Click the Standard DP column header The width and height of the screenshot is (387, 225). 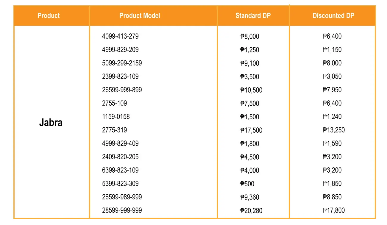(x=253, y=15)
